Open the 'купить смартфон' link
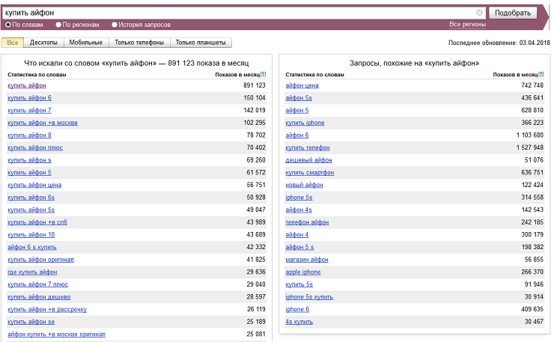Viewport: 554px width, 342px height. [310, 172]
